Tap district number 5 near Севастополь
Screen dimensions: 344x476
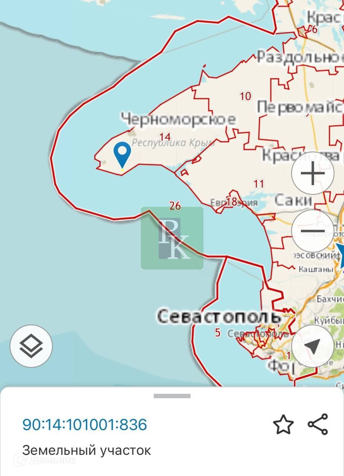pos(218,332)
